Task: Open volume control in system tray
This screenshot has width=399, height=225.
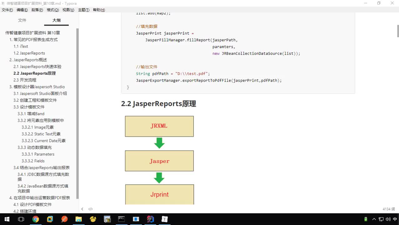Action: (x=388, y=219)
